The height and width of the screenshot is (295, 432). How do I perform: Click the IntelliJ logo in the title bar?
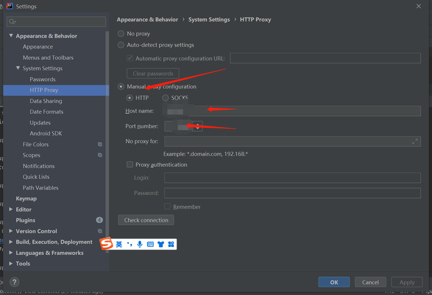pos(10,6)
